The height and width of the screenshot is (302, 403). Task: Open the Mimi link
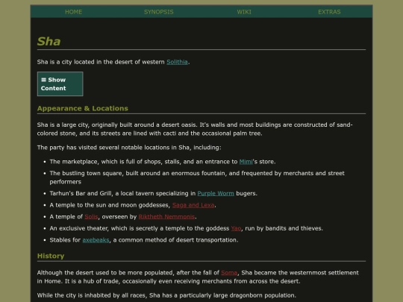tap(246, 162)
